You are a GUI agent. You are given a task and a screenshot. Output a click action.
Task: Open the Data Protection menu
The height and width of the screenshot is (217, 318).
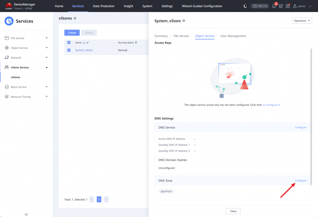104,6
